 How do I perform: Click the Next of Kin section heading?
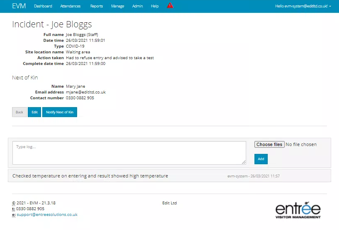click(x=25, y=78)
